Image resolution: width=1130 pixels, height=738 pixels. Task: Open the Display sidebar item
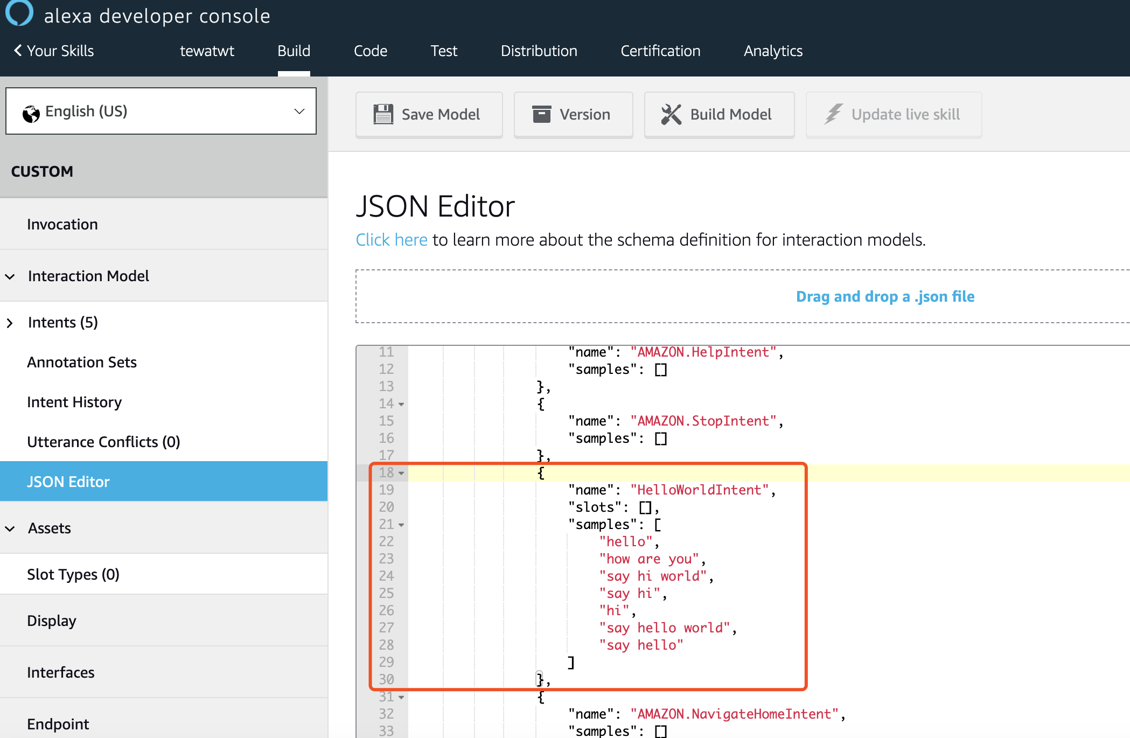point(164,621)
